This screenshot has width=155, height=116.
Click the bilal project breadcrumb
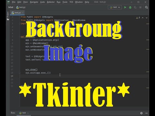tap(11, 7)
